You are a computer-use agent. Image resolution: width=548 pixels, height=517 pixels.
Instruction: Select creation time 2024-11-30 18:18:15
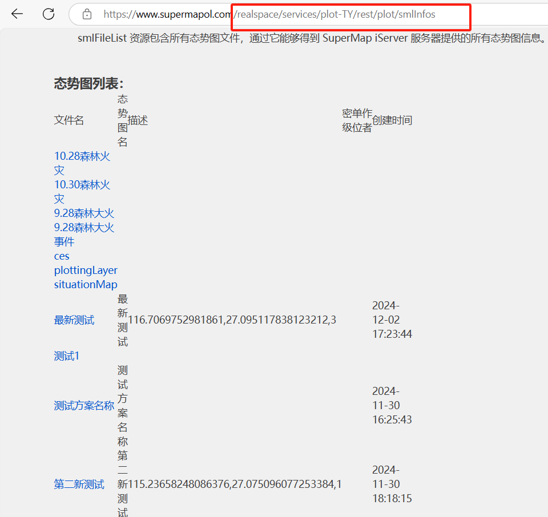[392, 484]
